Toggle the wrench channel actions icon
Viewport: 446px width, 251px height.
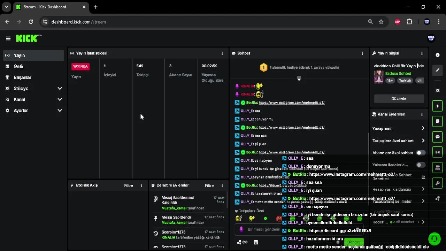point(438,183)
